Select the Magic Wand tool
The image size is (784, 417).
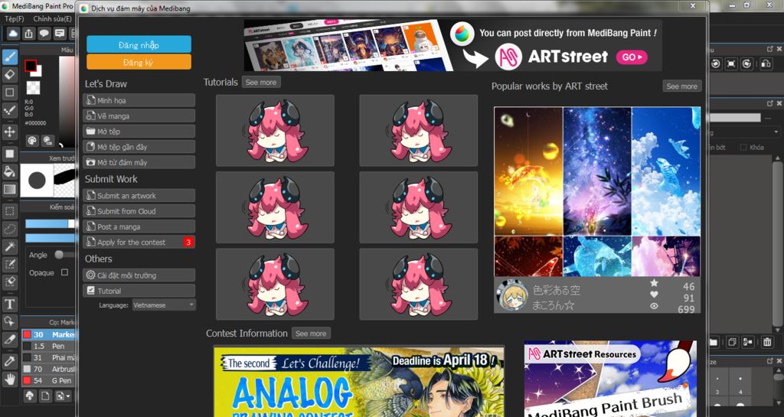tap(10, 246)
